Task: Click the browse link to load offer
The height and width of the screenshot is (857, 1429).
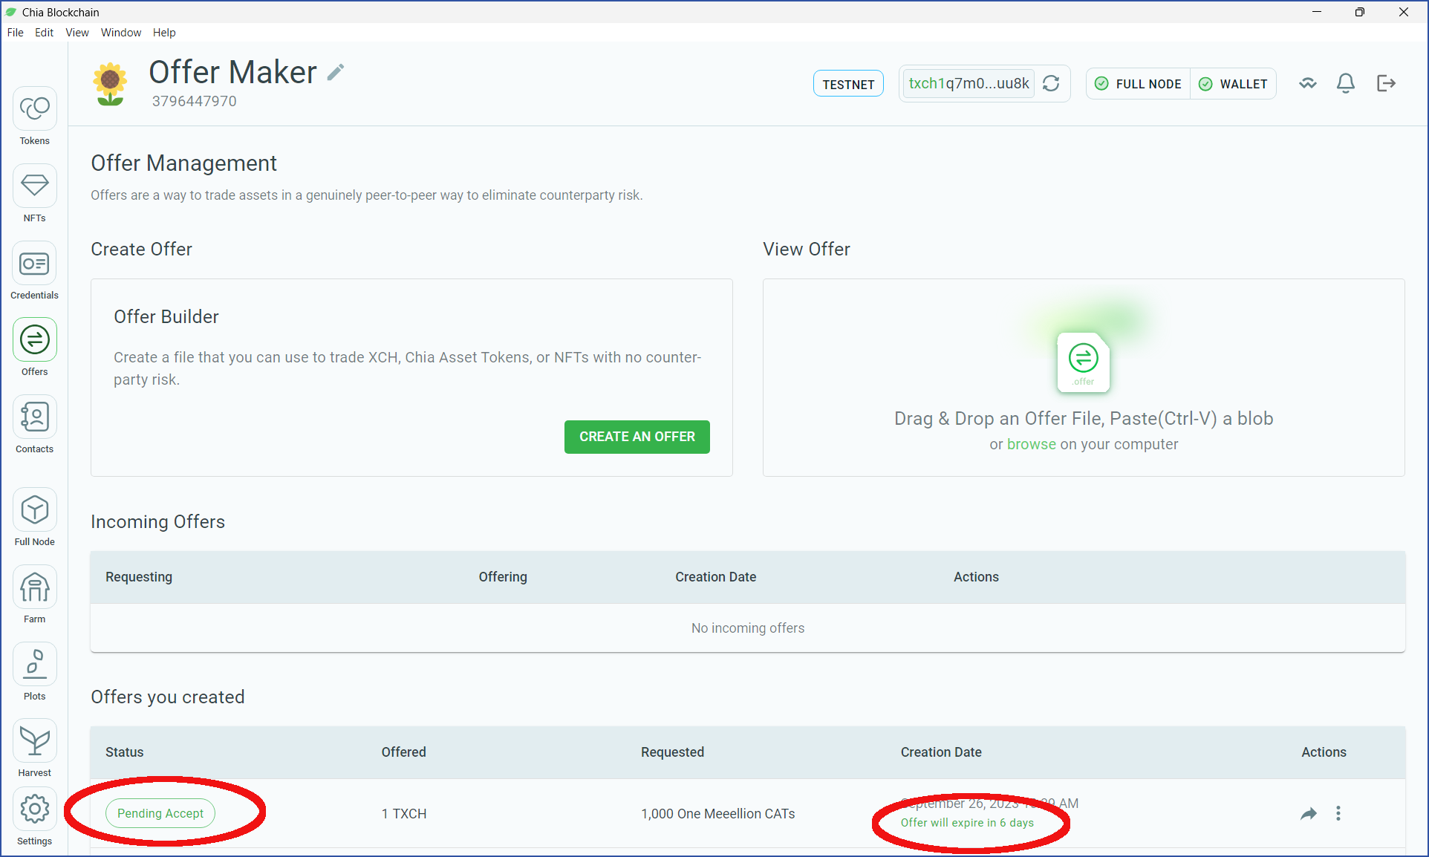Action: [x=1032, y=444]
